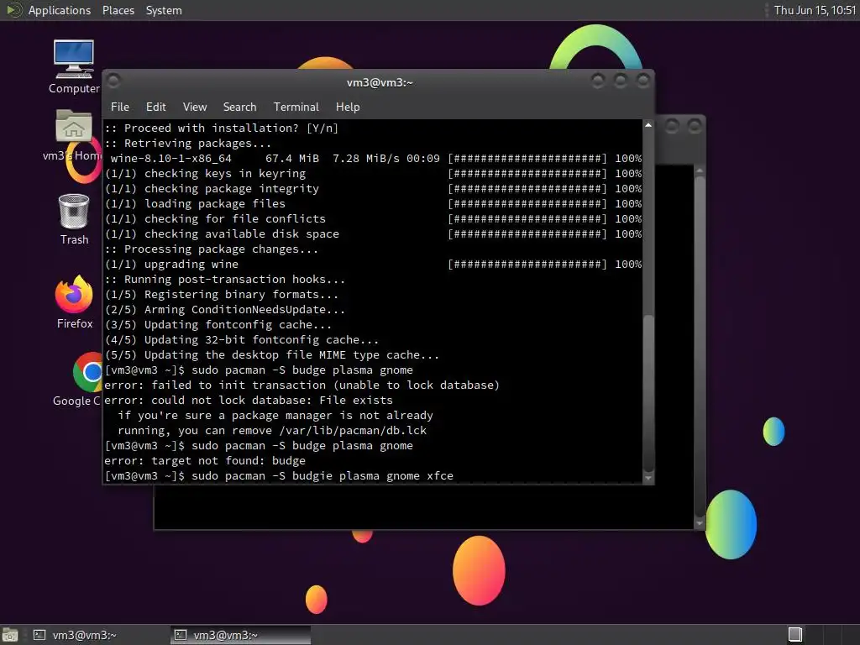Click ':: Proceed with installation? [Y/n]' line

[222, 128]
